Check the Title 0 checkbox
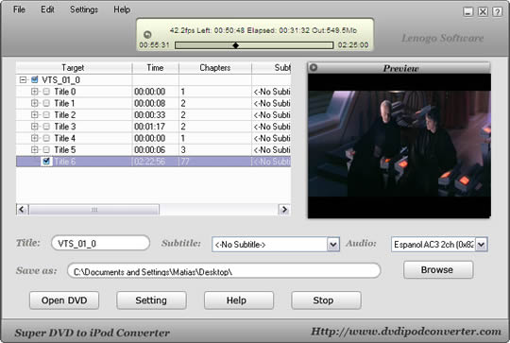This screenshot has height=343, width=510. 46,92
